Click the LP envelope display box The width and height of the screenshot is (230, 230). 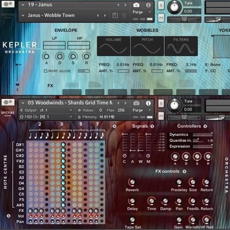54,45
